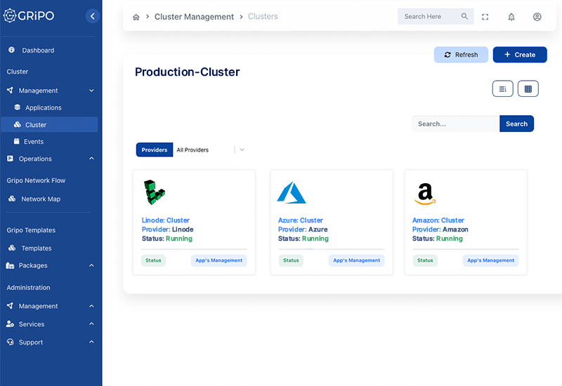
Task: Click the Linode cluster logo
Action: coord(154,192)
